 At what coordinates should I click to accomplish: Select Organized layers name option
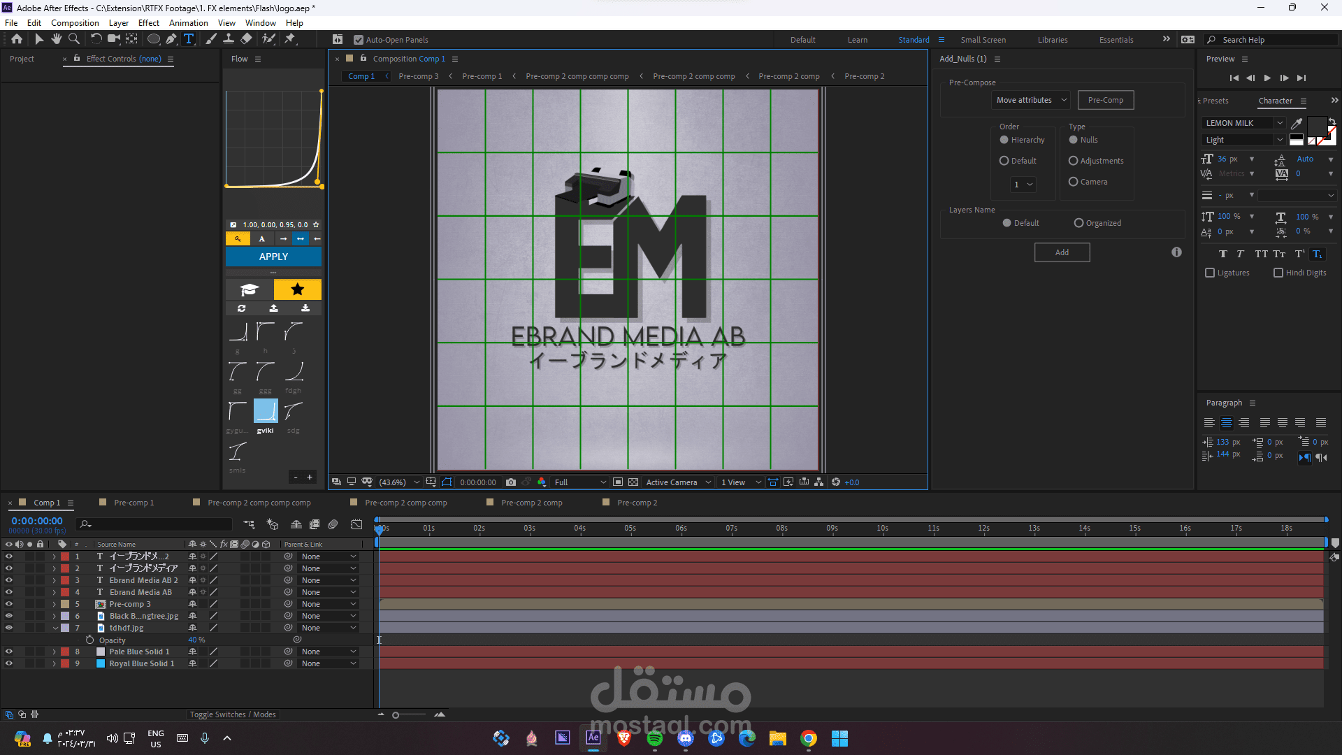click(x=1079, y=223)
